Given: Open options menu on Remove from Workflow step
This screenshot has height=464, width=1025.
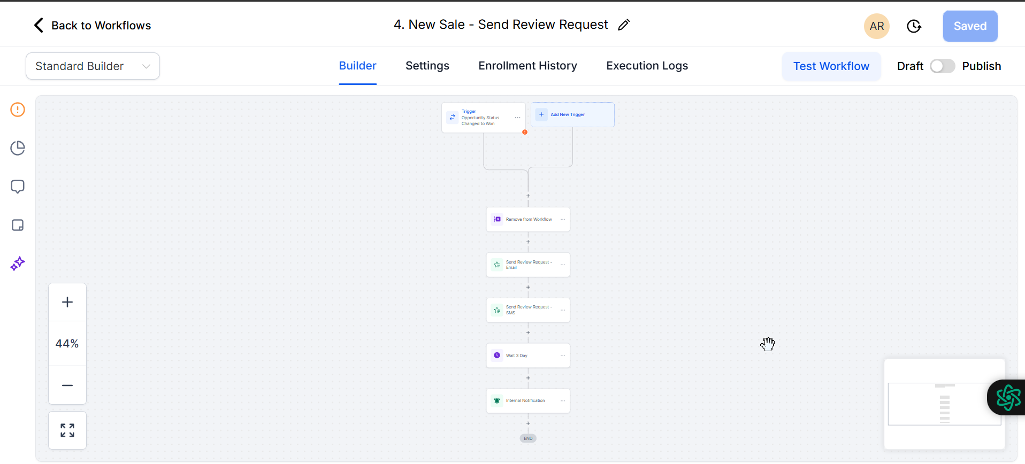Looking at the screenshot, I should coord(563,219).
